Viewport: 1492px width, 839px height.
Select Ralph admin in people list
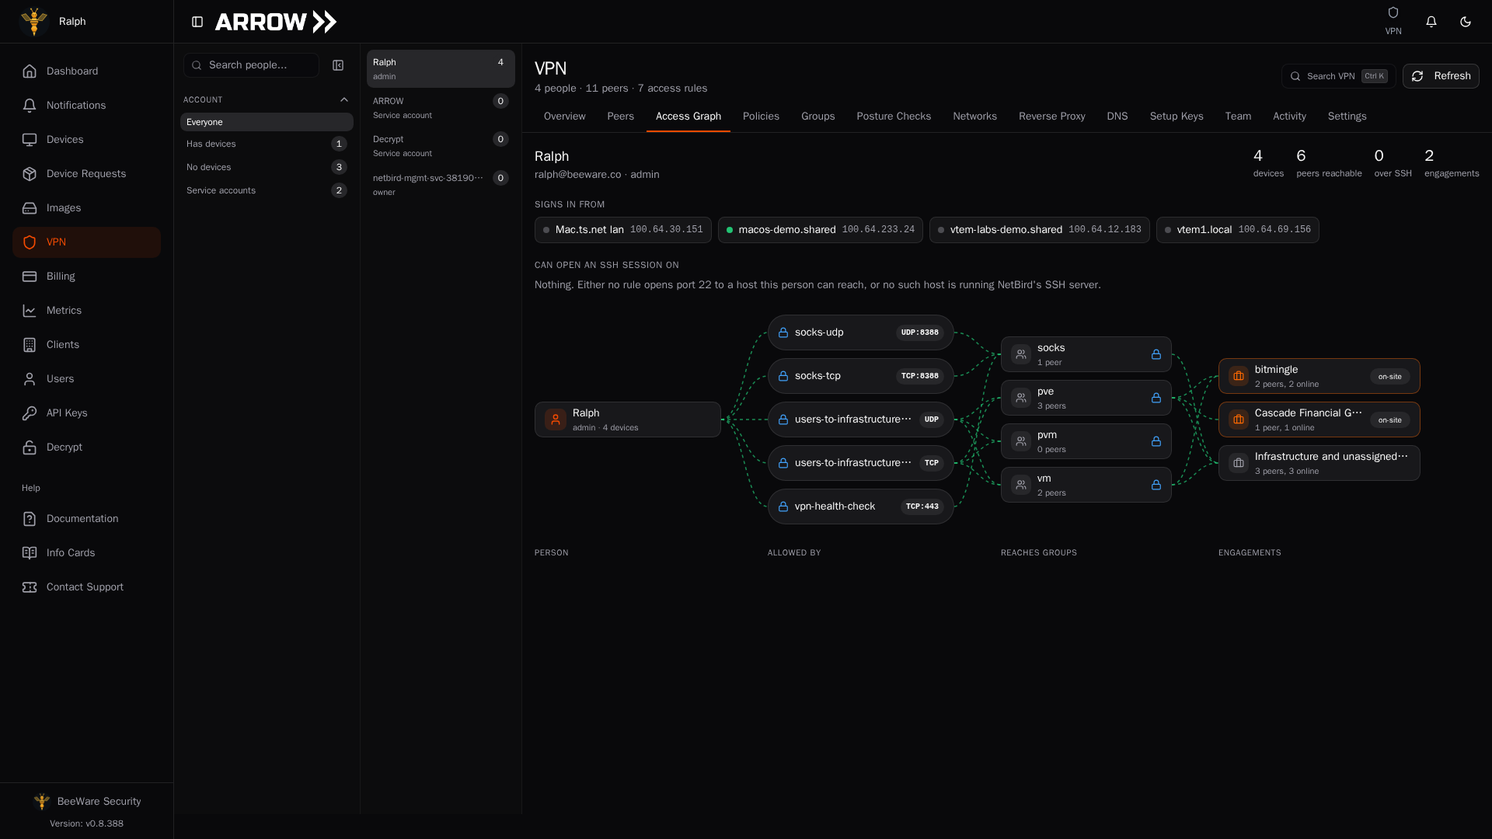(441, 69)
